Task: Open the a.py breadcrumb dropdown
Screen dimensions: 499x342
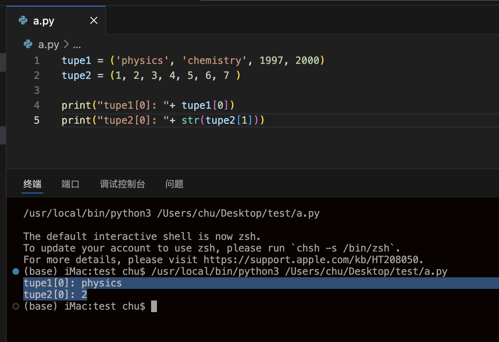Action: tap(49, 44)
